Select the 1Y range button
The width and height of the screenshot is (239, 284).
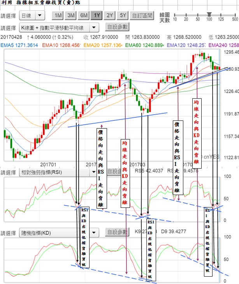coord(97,16)
